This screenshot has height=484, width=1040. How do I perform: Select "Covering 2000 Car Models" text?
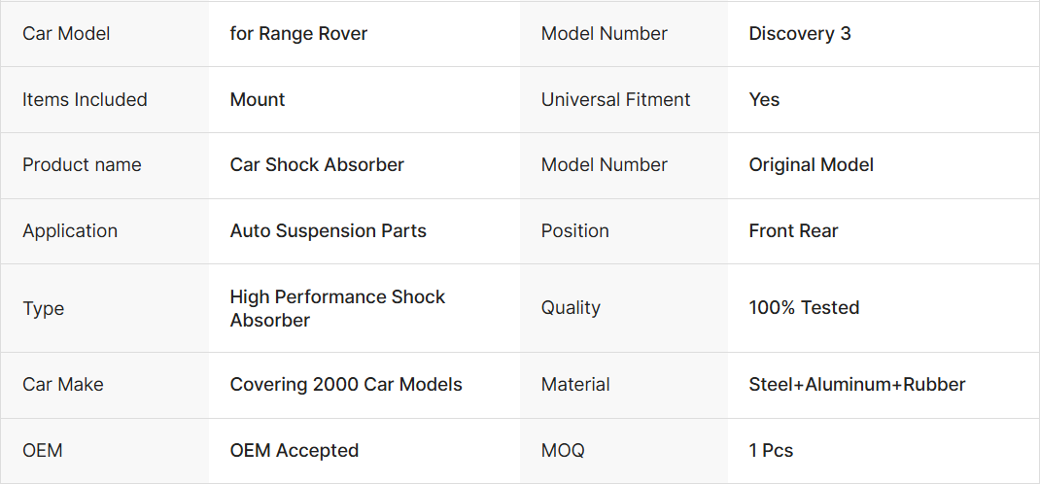346,385
